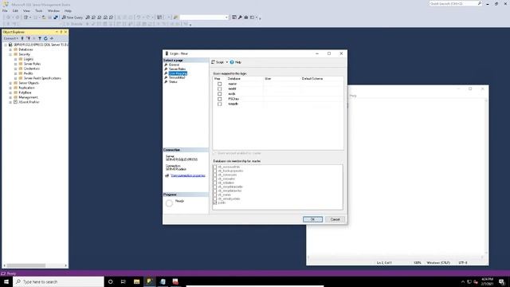Click the wrench icon beside the General page
The height and width of the screenshot is (287, 510).
click(x=166, y=65)
